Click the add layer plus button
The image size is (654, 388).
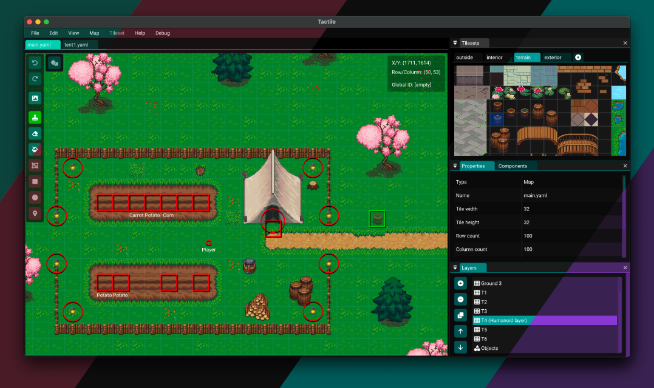click(x=460, y=283)
